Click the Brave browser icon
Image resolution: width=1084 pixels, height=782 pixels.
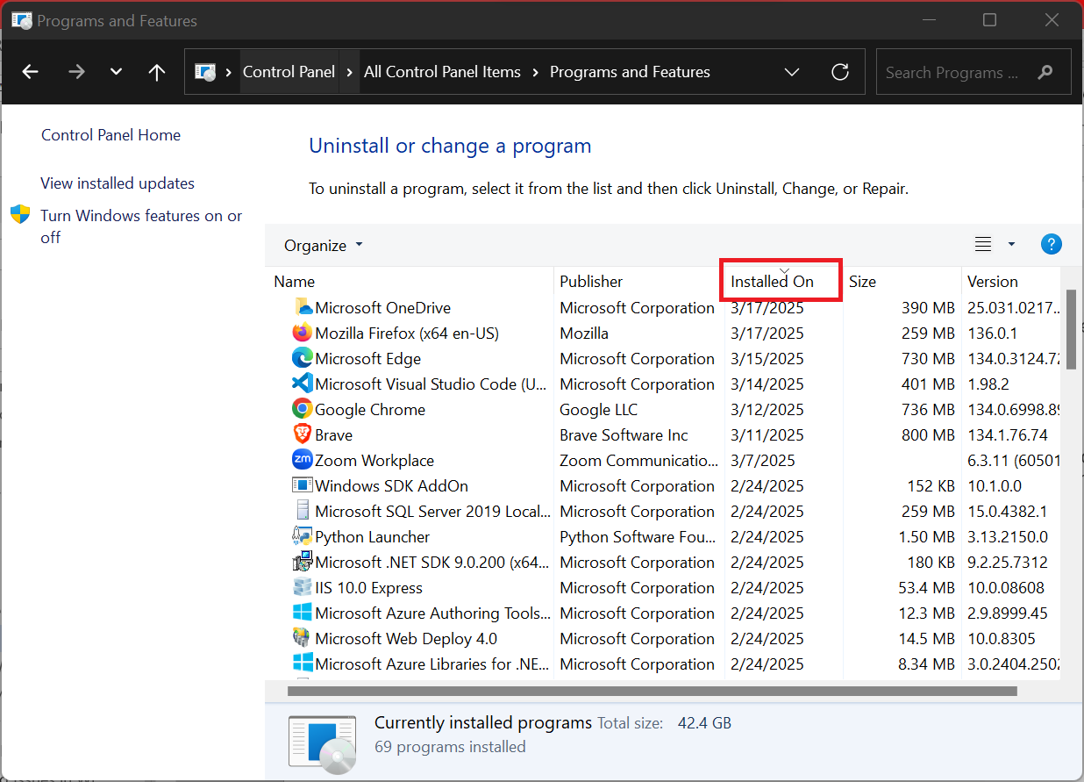click(x=302, y=435)
